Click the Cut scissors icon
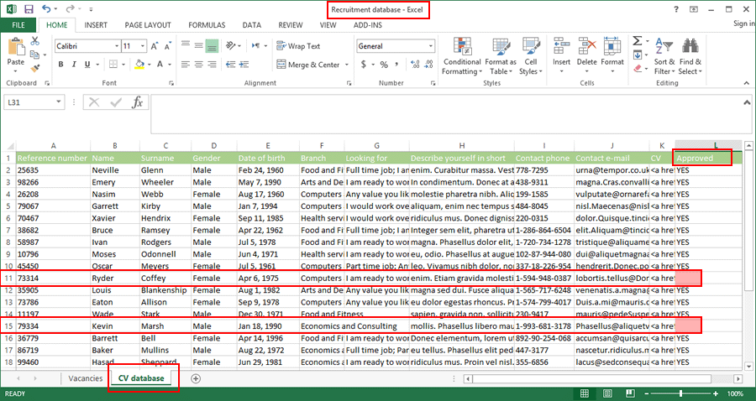Screen dimensions: 756x401 pos(34,41)
